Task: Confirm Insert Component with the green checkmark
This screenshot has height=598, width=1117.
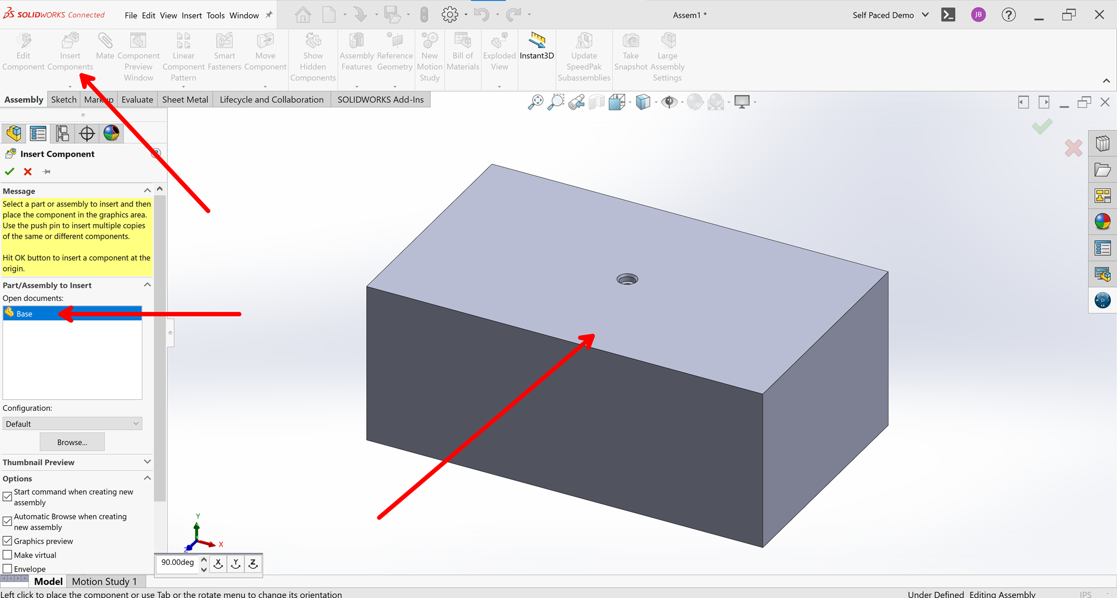Action: 9,171
